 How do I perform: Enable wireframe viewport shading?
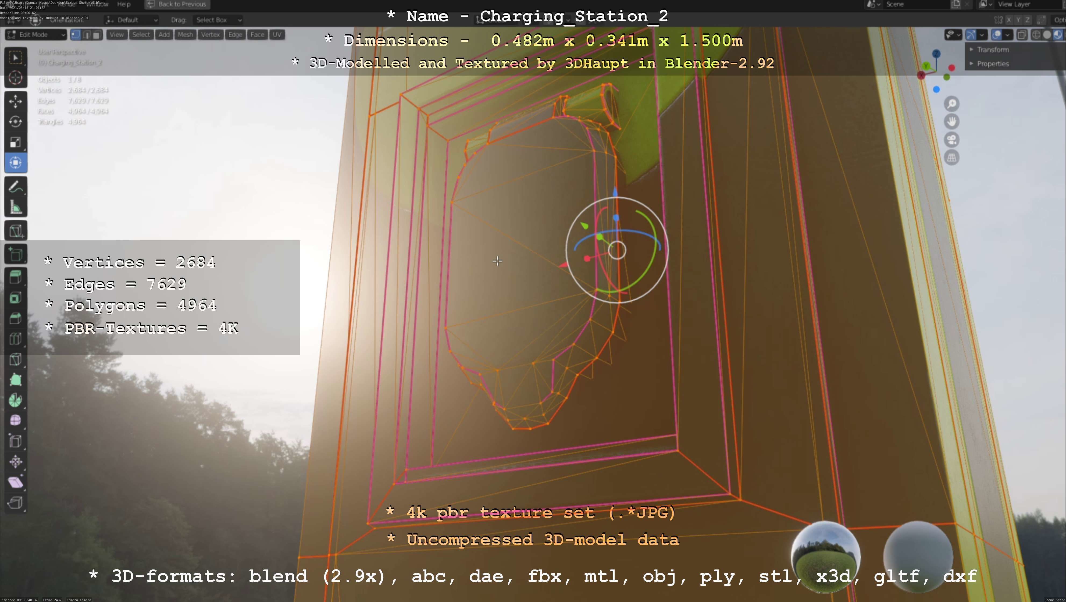[x=1036, y=35]
